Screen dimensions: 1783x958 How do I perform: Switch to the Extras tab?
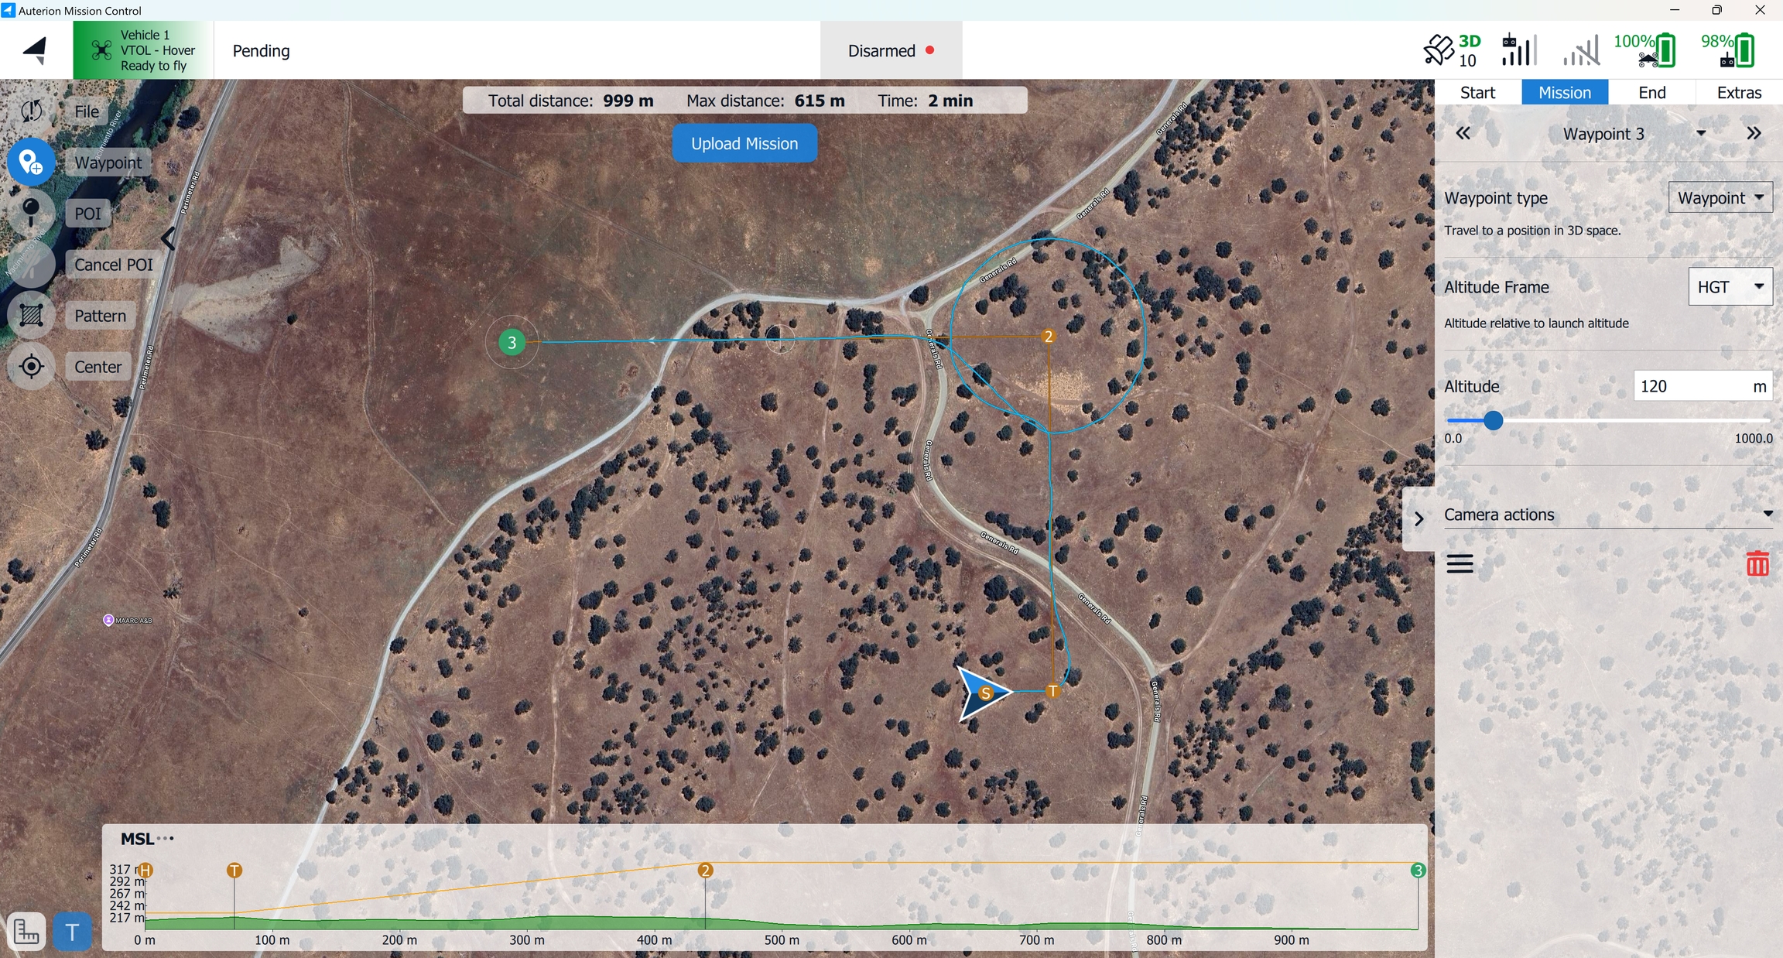(x=1738, y=92)
